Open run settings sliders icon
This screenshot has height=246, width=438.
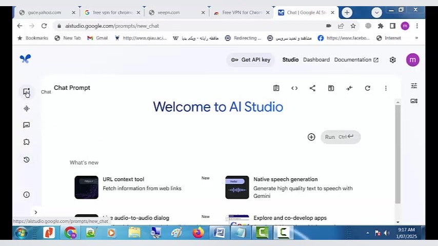pos(414,86)
